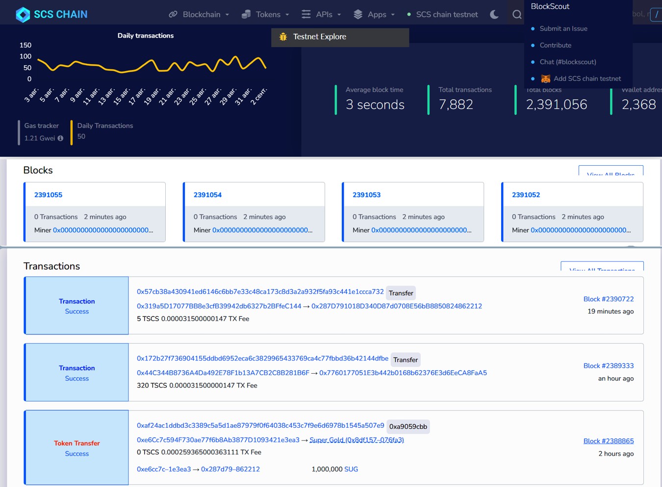
Task: Open miner address of block 2391053
Action: 421,230
